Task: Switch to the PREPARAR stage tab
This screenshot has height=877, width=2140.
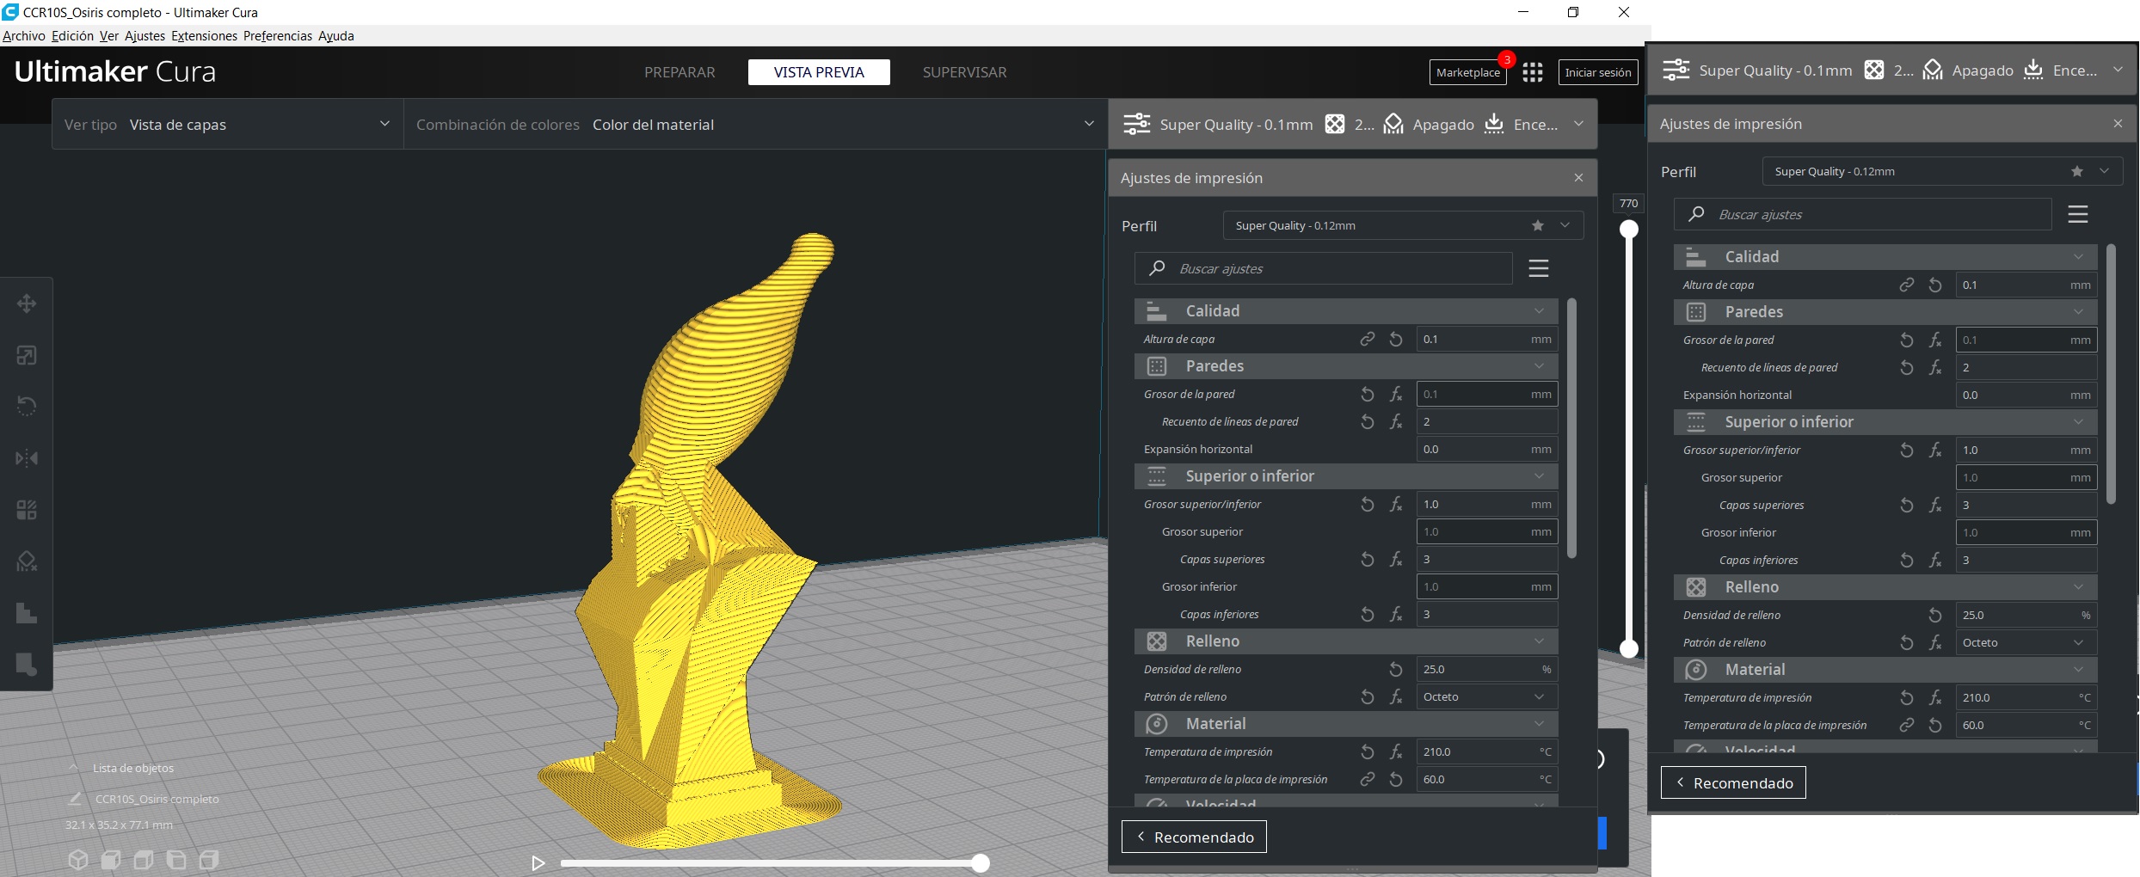Action: point(680,72)
